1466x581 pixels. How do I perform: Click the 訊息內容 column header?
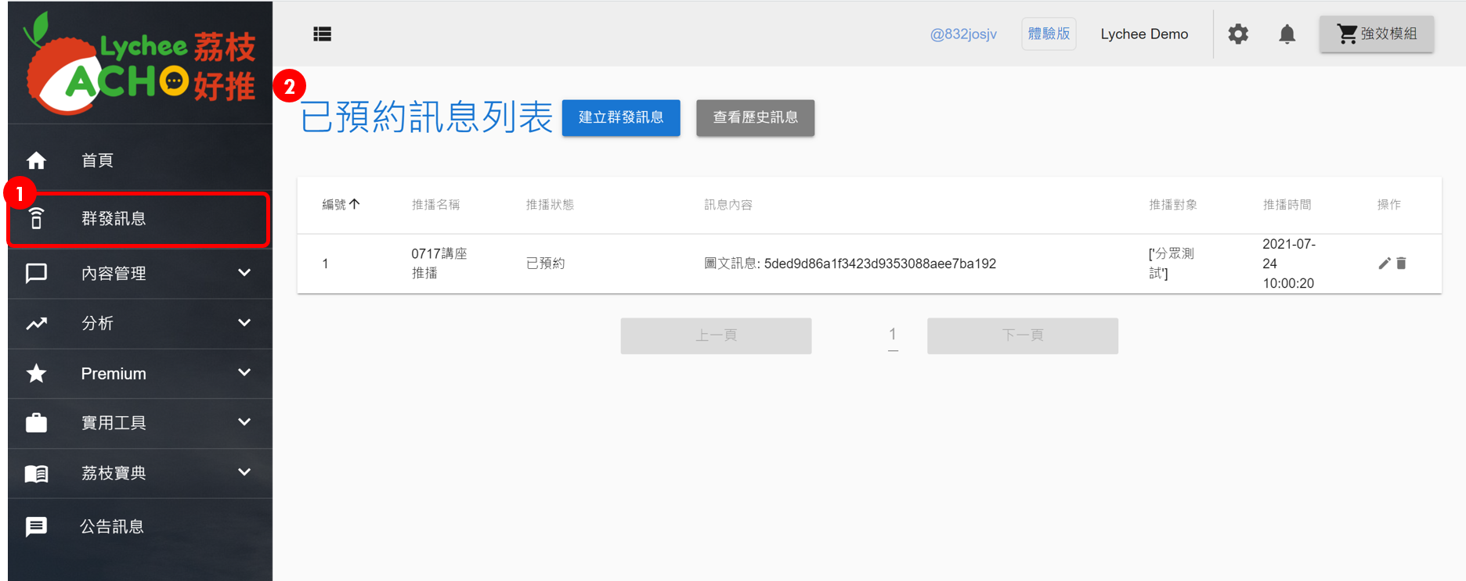coord(728,204)
